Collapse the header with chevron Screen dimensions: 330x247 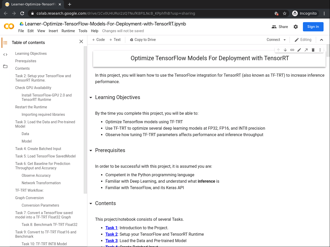tap(321, 40)
